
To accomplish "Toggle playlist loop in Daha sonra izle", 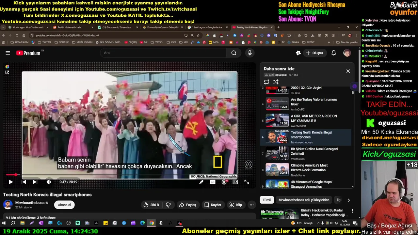I will point(266,82).
